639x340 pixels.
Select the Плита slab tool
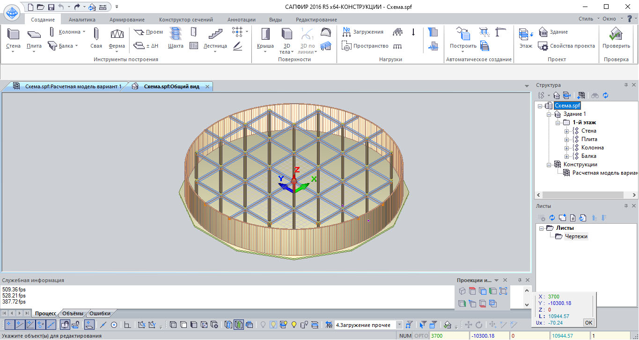click(34, 39)
